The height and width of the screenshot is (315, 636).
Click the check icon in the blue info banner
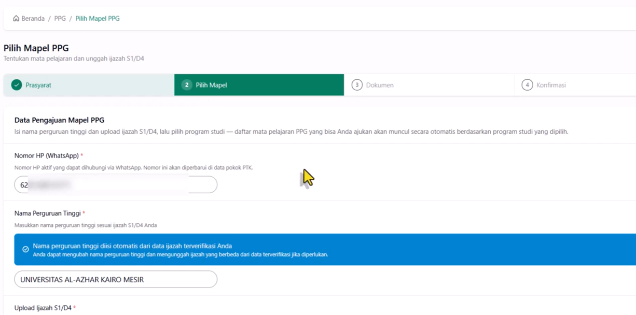(25, 249)
